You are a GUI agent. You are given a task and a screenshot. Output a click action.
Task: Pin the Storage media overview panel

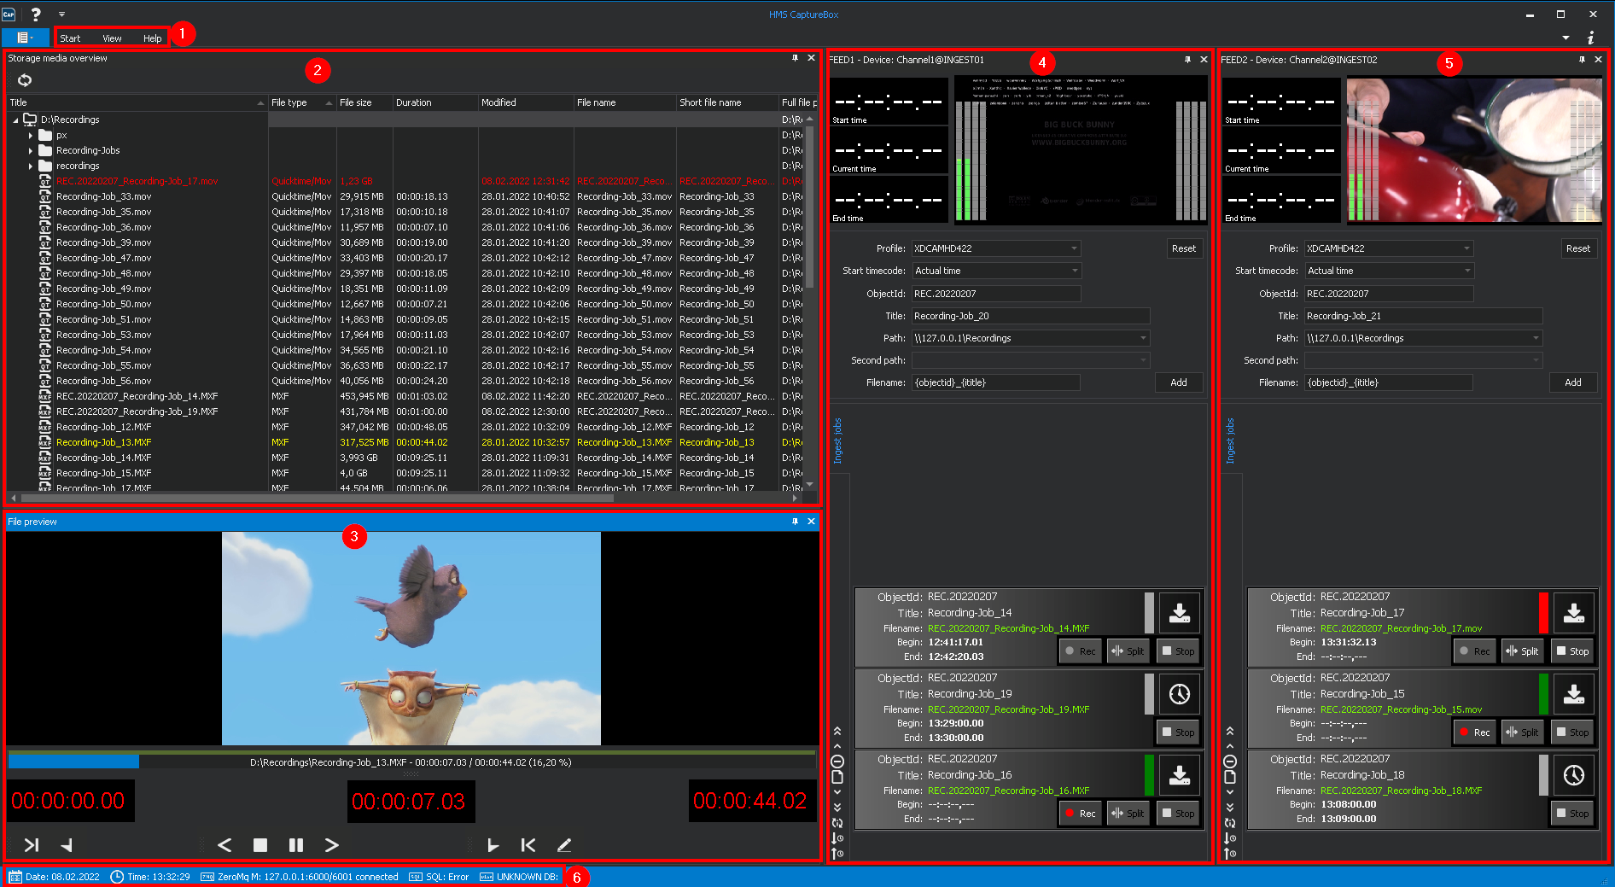(x=795, y=58)
